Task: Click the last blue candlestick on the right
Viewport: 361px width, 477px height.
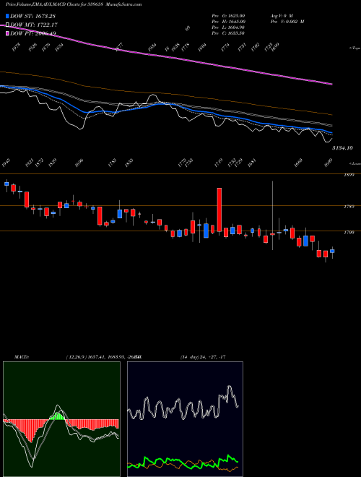Action: click(x=332, y=251)
